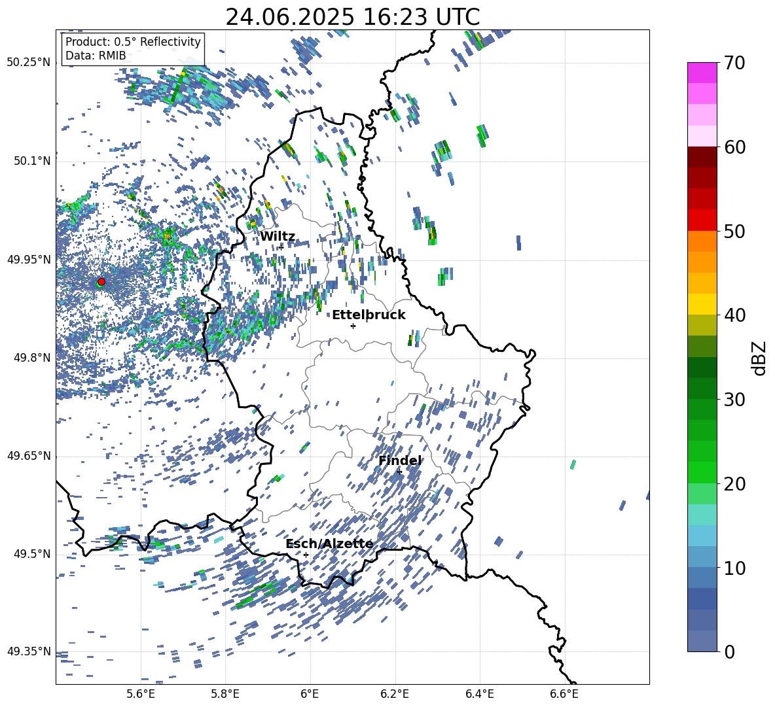Viewport: 775px width, 707px height.
Task: Click the 49.65°N latitude label
Action: (x=29, y=456)
